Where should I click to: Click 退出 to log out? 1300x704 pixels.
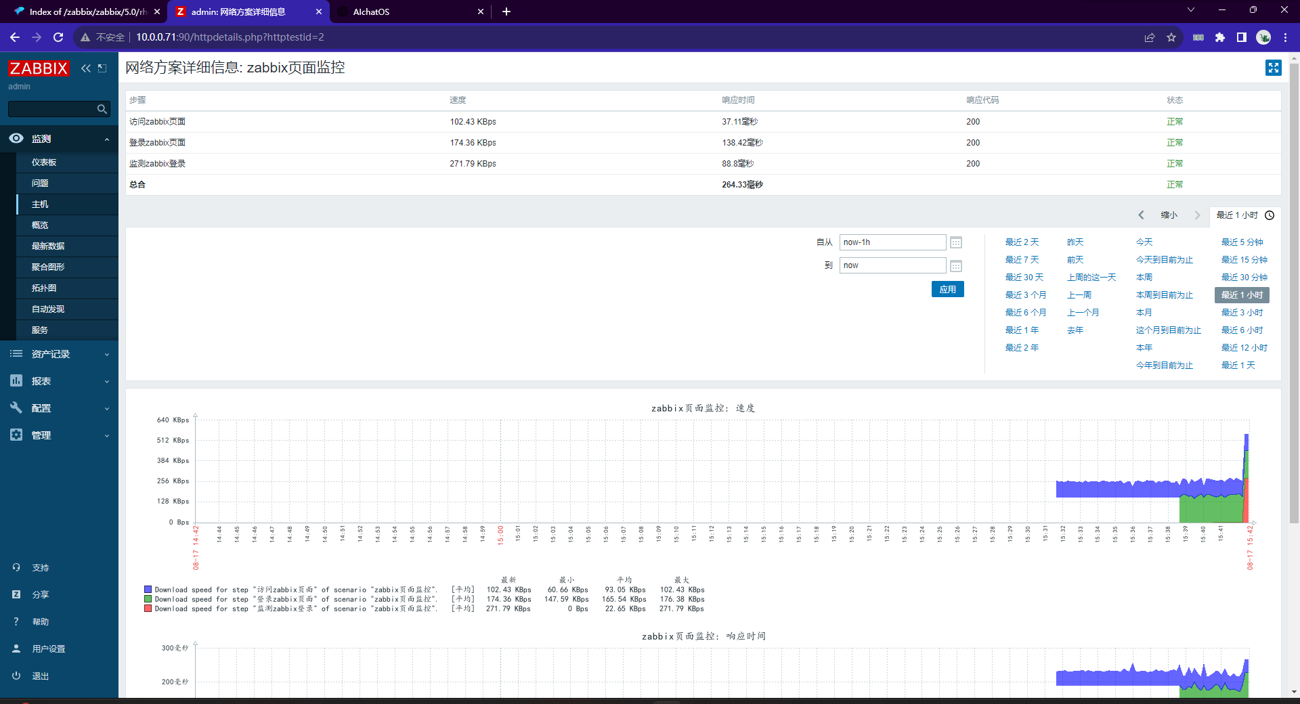point(41,676)
